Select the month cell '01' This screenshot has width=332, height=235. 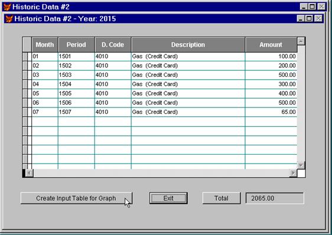pyautogui.click(x=45, y=57)
